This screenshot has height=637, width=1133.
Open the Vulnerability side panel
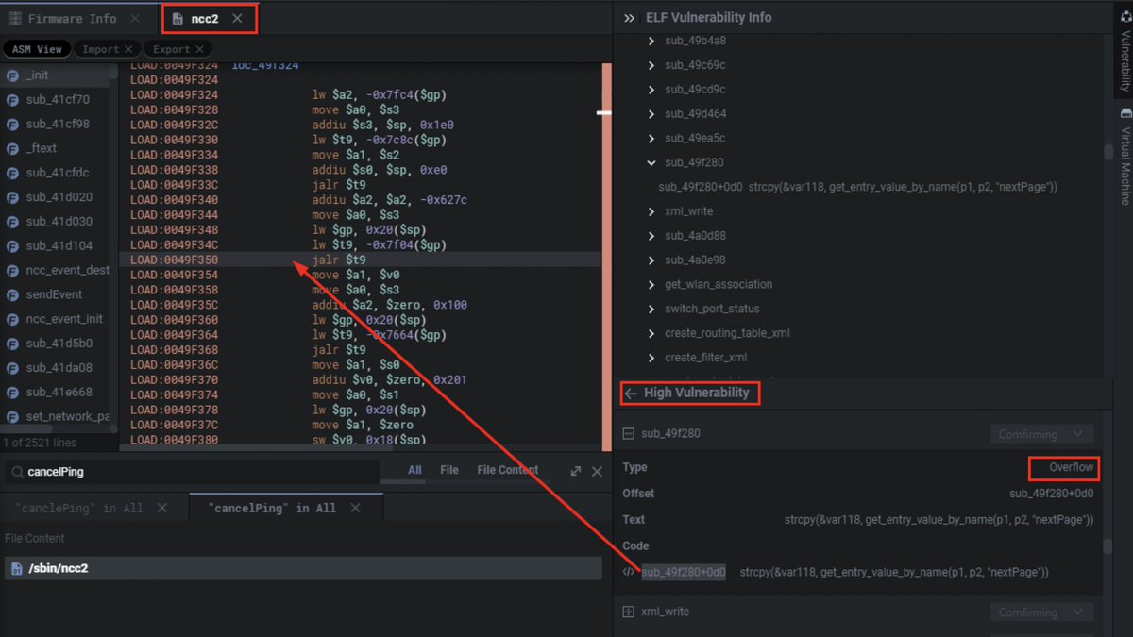[1125, 53]
